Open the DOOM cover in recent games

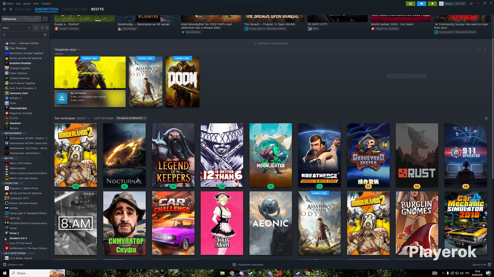pyautogui.click(x=182, y=82)
